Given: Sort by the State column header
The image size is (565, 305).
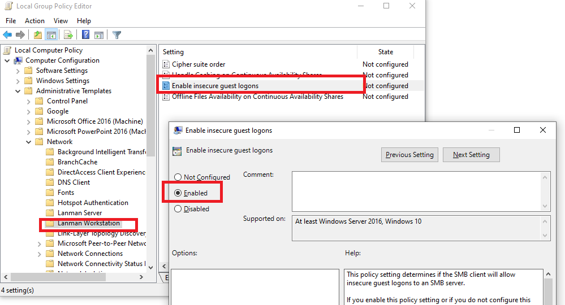Looking at the screenshot, I should pyautogui.click(x=386, y=52).
